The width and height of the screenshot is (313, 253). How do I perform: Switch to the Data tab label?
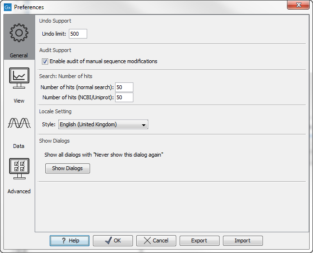19,146
